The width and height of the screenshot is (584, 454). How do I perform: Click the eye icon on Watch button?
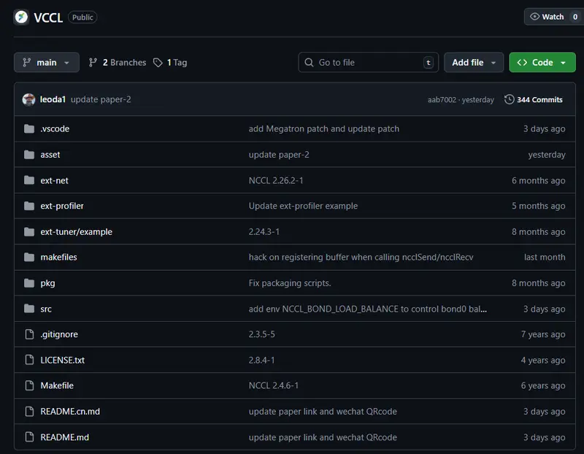click(535, 17)
